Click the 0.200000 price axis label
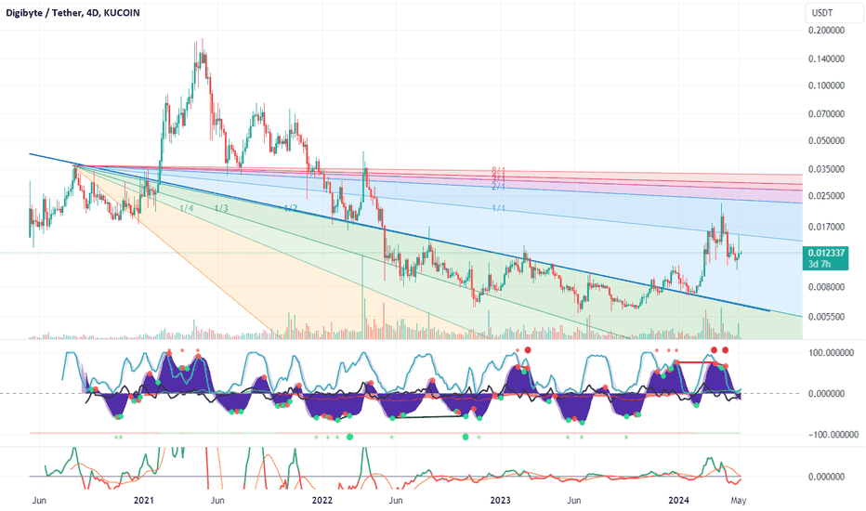866x511 pixels. point(826,31)
